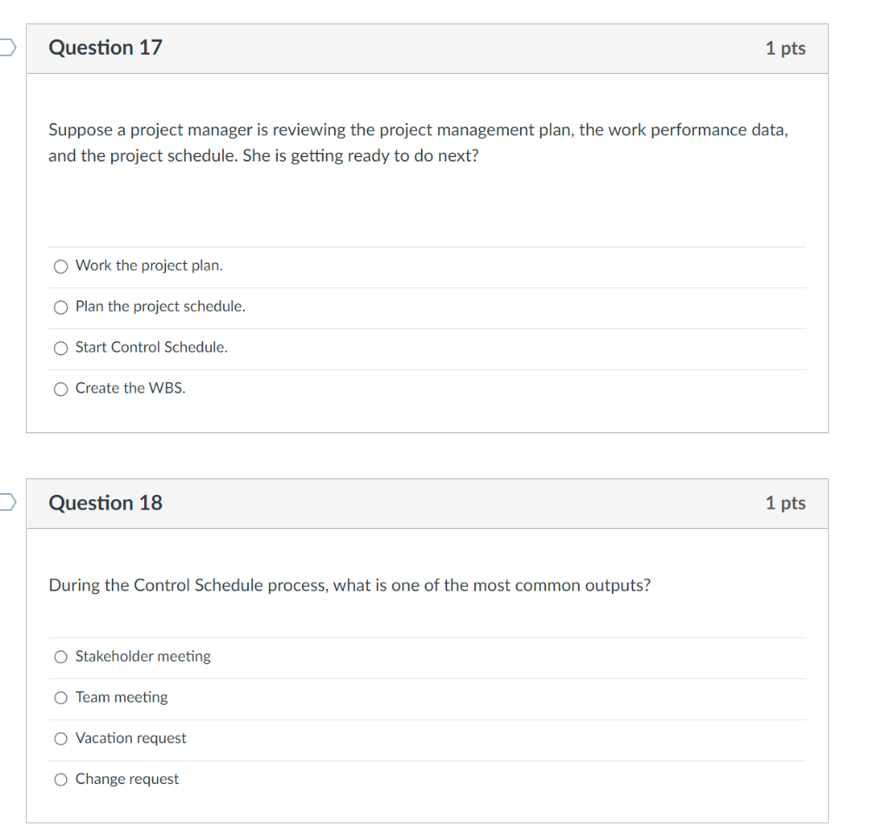Click the Question 17 answer area
The width and height of the screenshot is (889, 837).
tap(425, 327)
